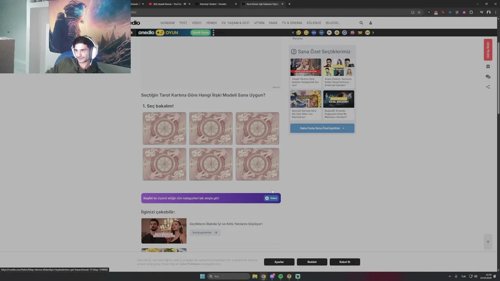Click Daha Fazla Sana Özel İçerikler button
The height and width of the screenshot is (281, 500).
(322, 128)
